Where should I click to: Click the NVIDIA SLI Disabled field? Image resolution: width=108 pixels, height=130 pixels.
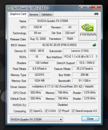pyautogui.click(x=63, y=105)
